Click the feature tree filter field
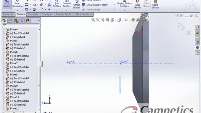The image size is (201, 113). [x=21, y=25]
